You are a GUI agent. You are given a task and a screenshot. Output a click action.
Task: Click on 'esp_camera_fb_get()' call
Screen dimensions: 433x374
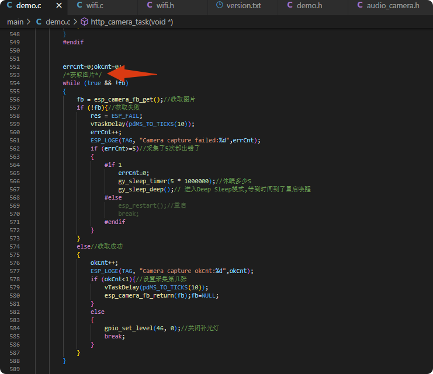coord(127,100)
